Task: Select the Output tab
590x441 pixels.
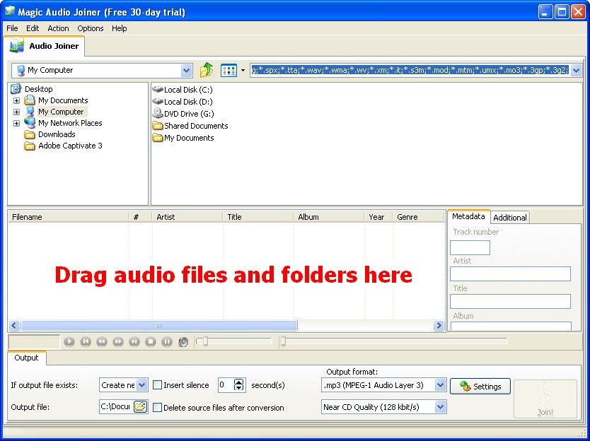Action: (26, 358)
